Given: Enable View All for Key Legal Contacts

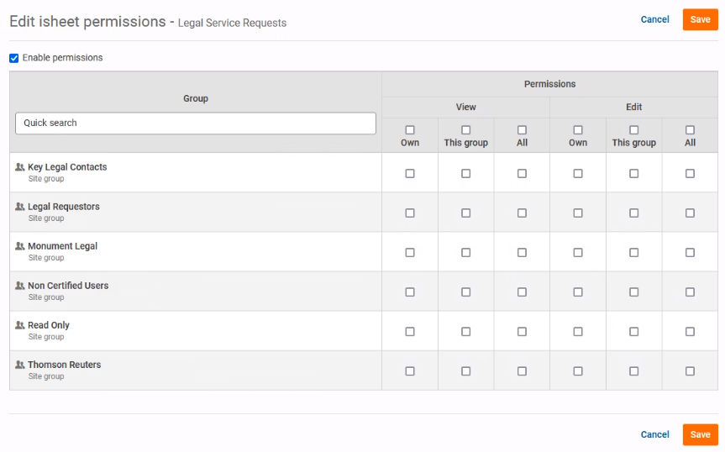Looking at the screenshot, I should pyautogui.click(x=522, y=173).
